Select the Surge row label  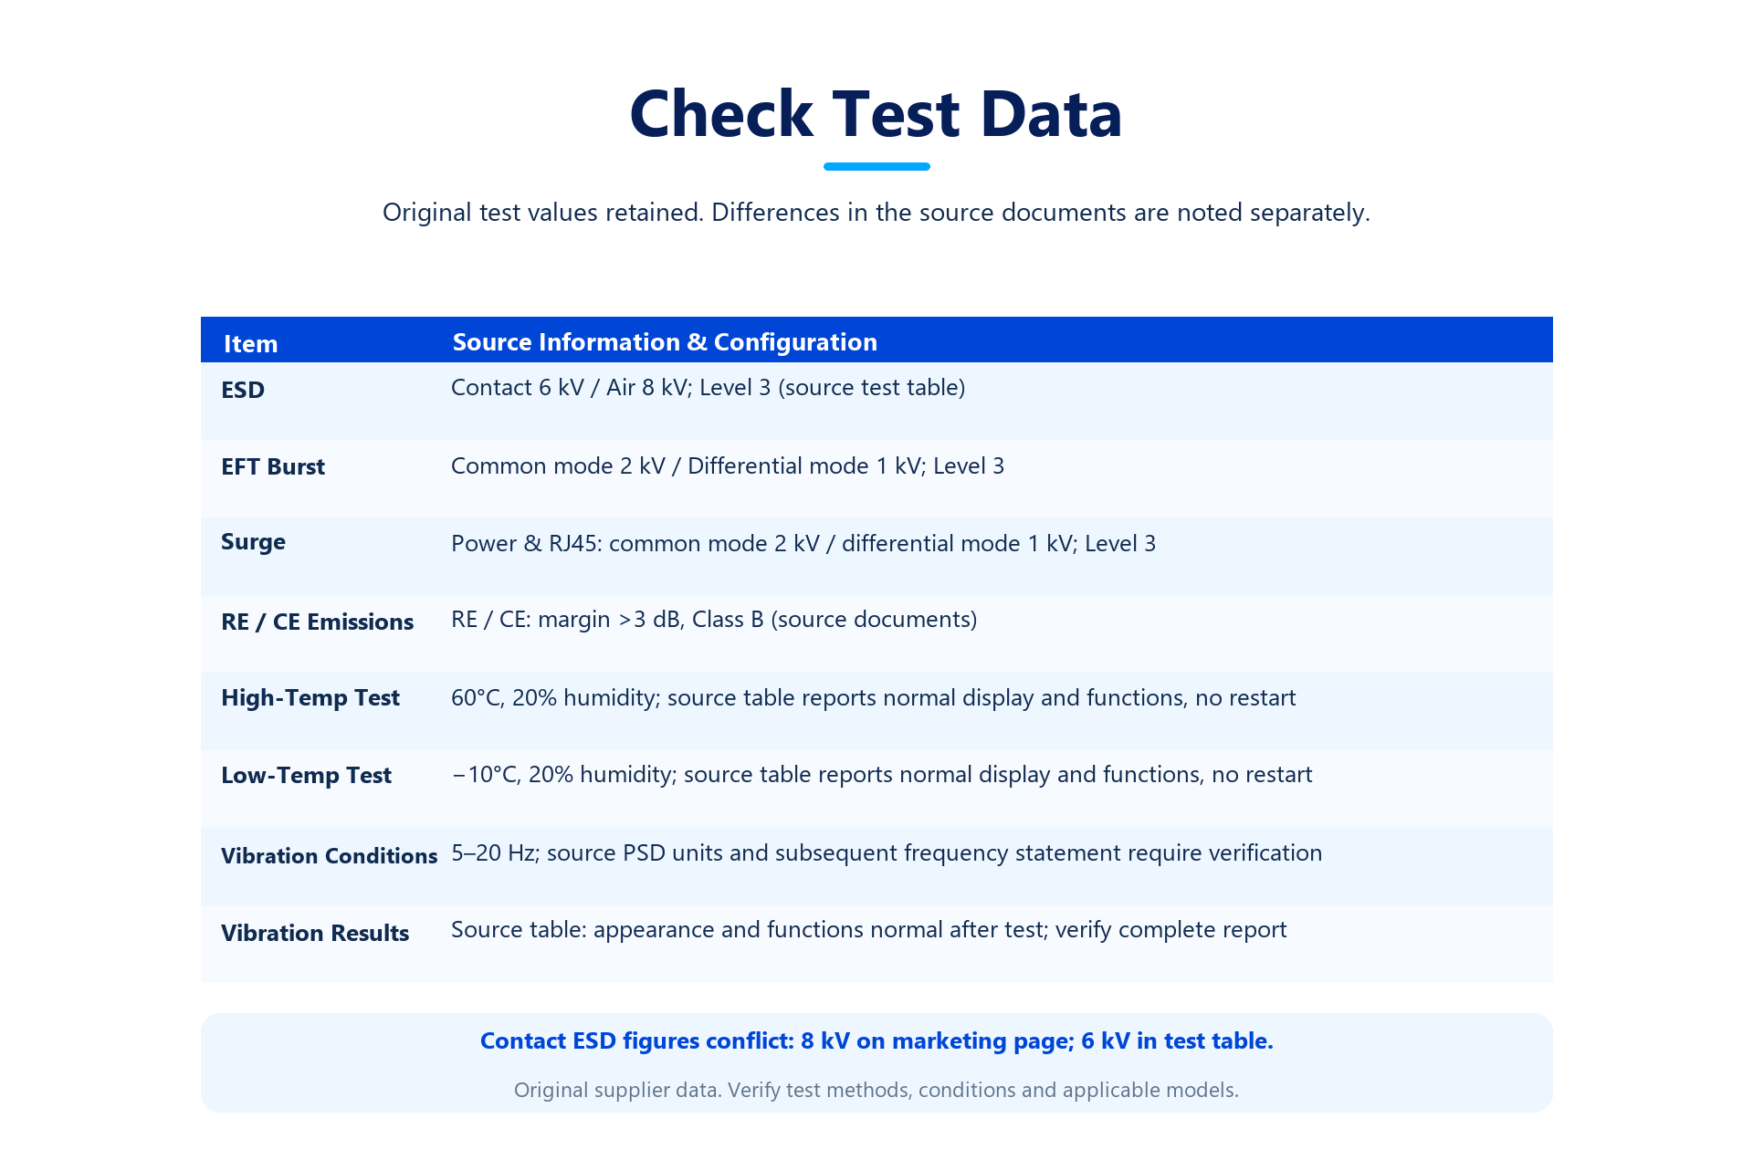click(253, 542)
